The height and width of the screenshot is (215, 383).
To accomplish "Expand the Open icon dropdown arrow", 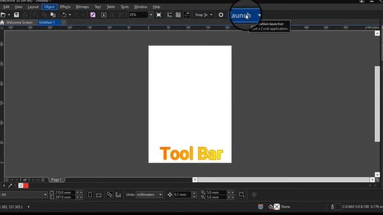I will (9, 15).
